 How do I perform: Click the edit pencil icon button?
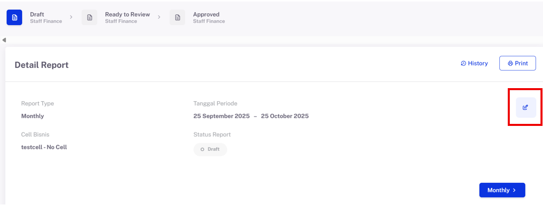(525, 107)
